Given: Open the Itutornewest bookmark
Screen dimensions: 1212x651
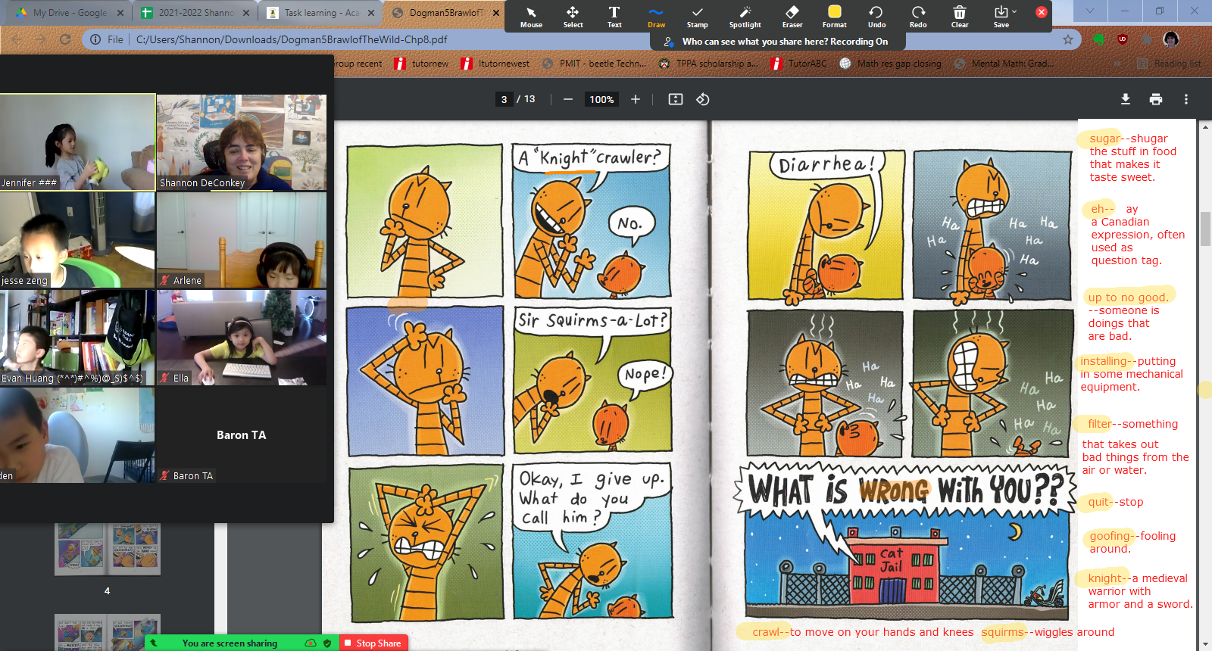Looking at the screenshot, I should pyautogui.click(x=495, y=64).
